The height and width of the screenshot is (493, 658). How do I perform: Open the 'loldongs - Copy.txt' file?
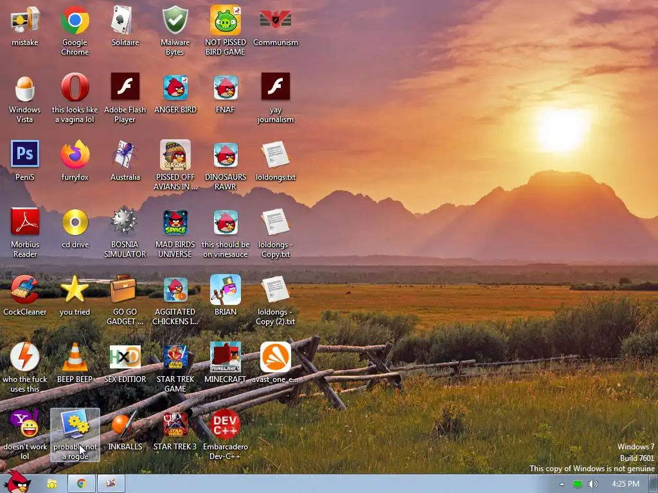[275, 221]
